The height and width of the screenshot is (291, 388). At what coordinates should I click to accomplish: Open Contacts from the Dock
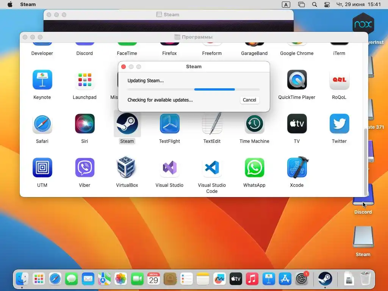[x=170, y=279]
